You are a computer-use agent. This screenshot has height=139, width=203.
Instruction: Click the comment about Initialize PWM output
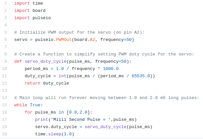pos(79,32)
